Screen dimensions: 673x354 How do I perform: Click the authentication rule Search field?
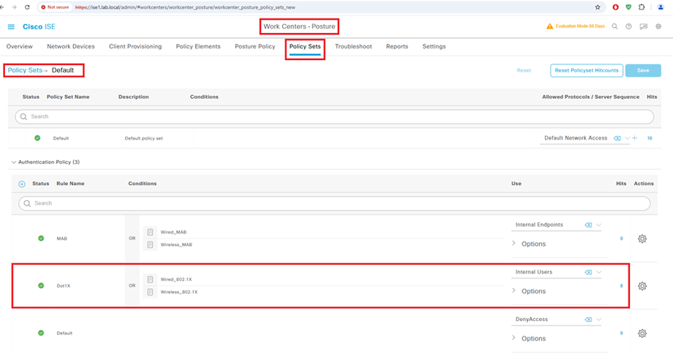tap(334, 203)
